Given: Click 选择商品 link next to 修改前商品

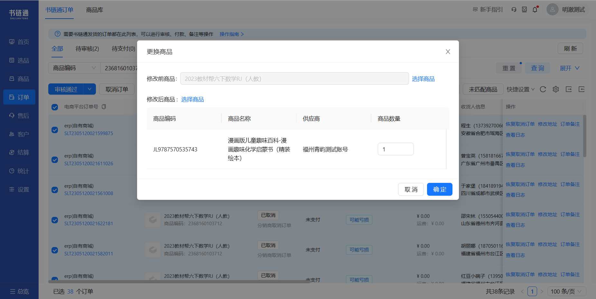Looking at the screenshot, I should tap(423, 79).
